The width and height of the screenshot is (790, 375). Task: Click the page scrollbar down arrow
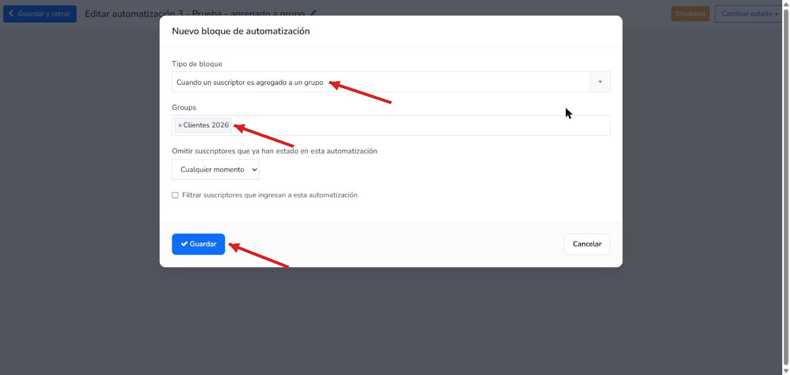tap(786, 370)
